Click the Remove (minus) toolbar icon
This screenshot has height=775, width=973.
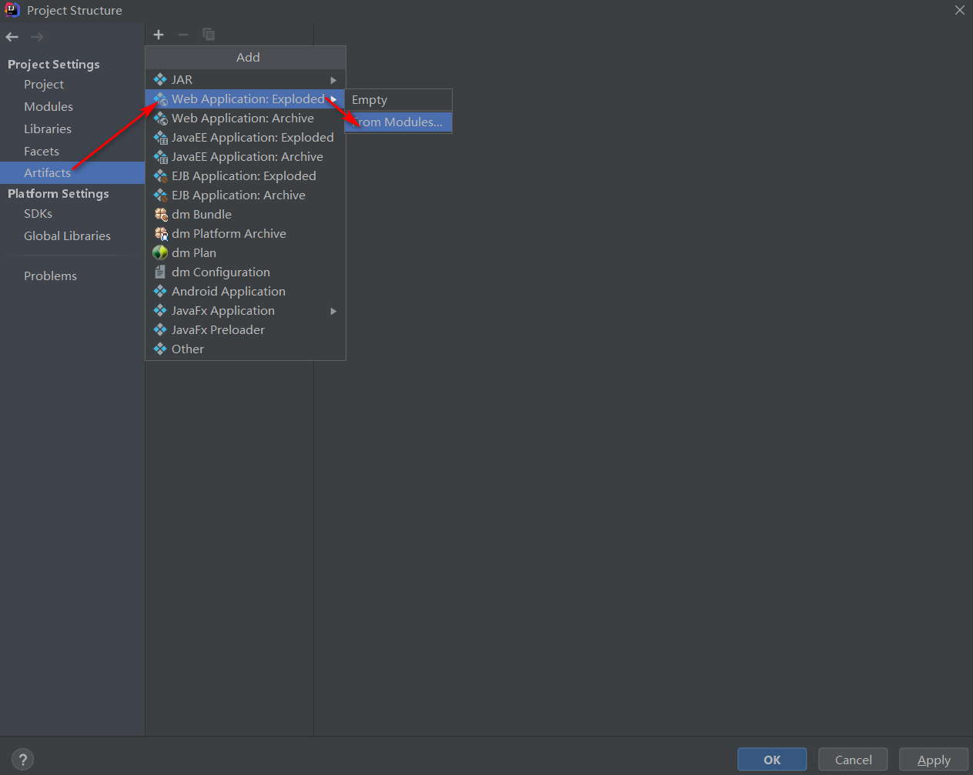[183, 35]
